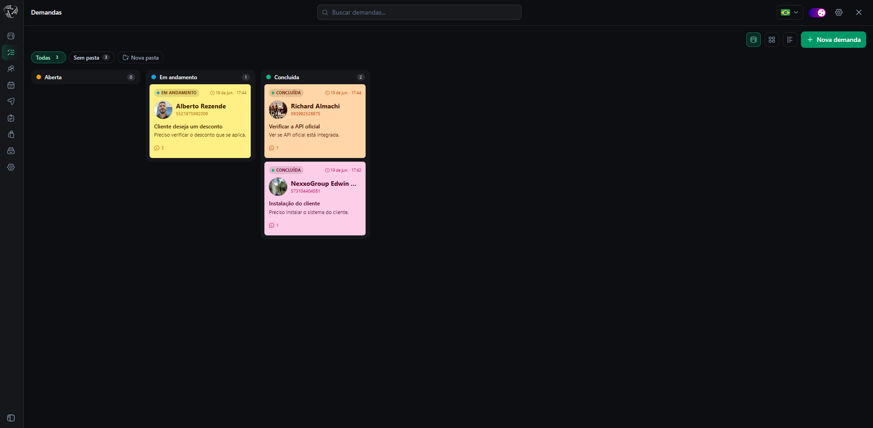Select the Todas folder tab

point(48,57)
